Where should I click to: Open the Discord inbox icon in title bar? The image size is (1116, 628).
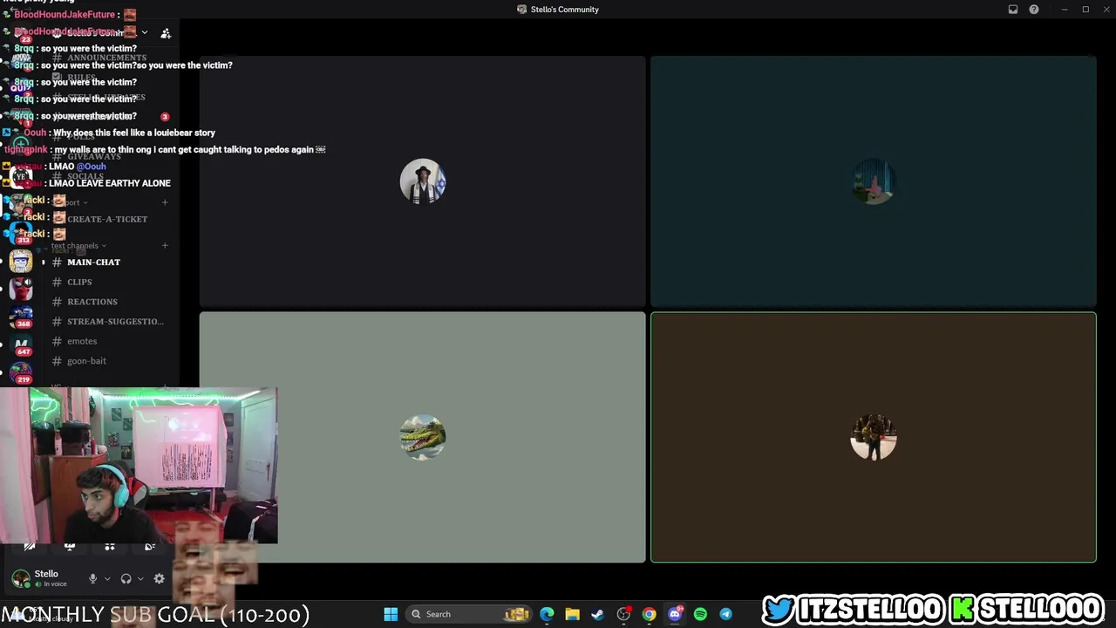click(1013, 10)
